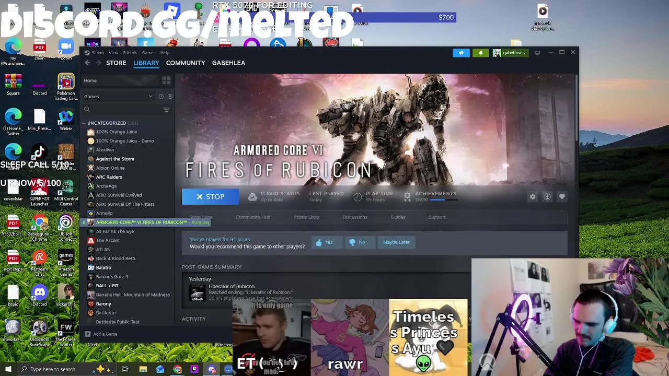Image resolution: width=669 pixels, height=376 pixels.
Task: Select BALL x PIT in game list
Action: 107,286
